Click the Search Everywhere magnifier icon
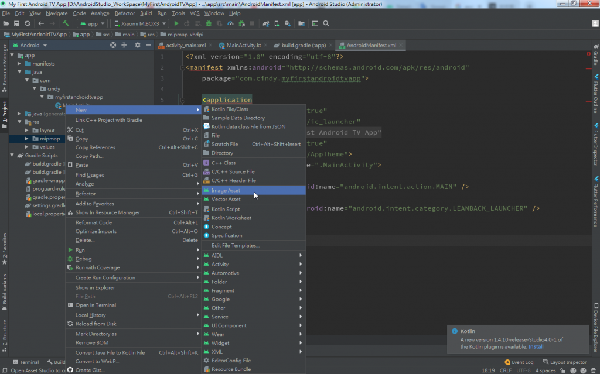The image size is (600, 374). click(326, 23)
